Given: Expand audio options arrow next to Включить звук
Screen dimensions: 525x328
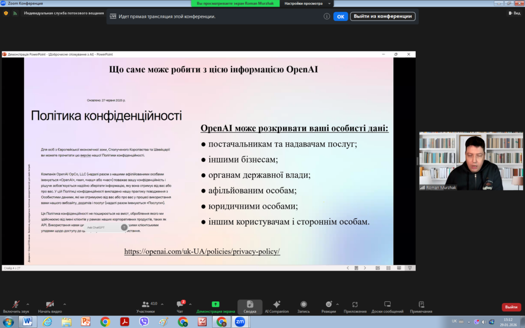Looking at the screenshot, I should (28, 303).
